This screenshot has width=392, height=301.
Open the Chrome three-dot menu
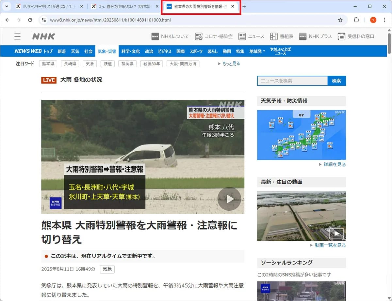pyautogui.click(x=385, y=20)
